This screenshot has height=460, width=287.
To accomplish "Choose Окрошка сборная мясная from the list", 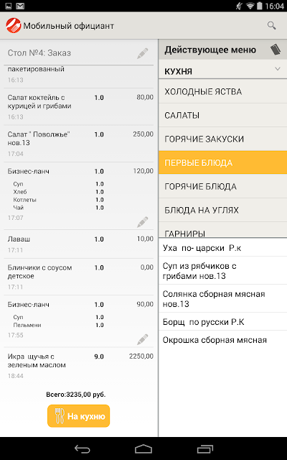I will click(223, 340).
